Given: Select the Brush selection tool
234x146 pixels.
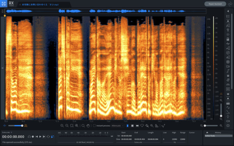Looking at the screenshot, I should [147, 126].
